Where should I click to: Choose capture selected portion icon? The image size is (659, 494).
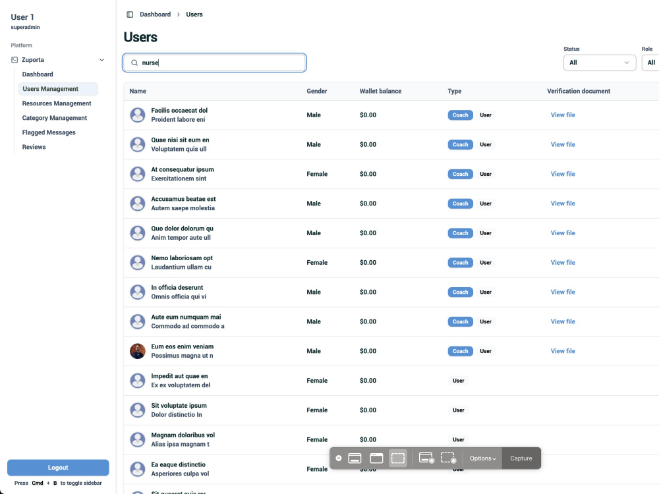397,458
